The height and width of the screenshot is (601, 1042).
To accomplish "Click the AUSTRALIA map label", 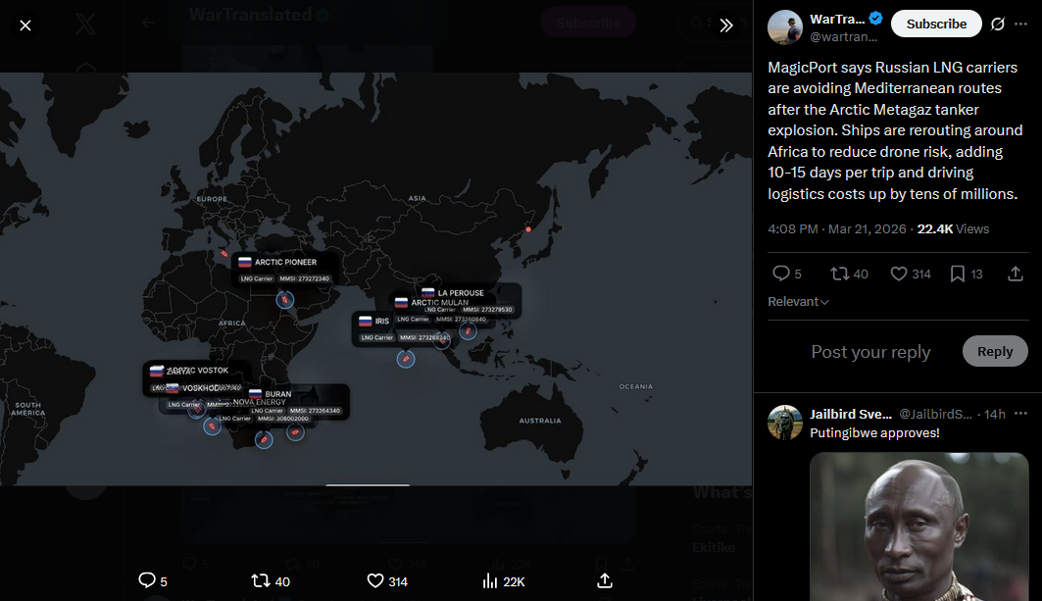I will click(x=539, y=421).
